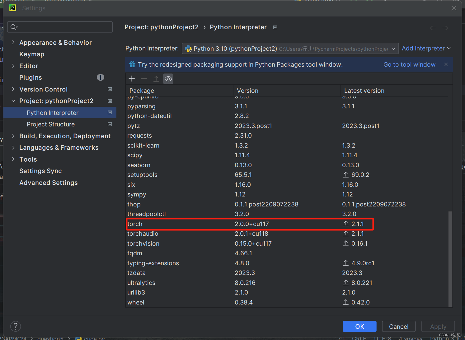Viewport: 465px width, 340px height.
Task: Select the tzdata package row
Action: point(288,273)
